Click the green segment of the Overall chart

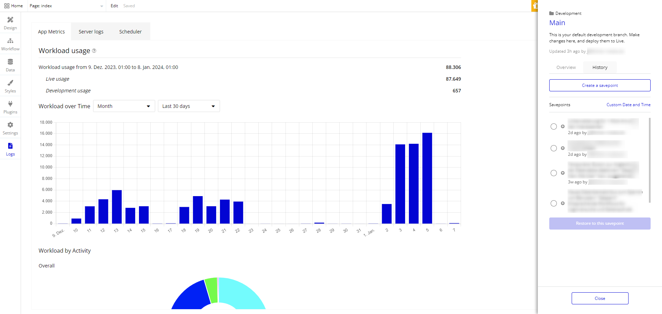212,290
